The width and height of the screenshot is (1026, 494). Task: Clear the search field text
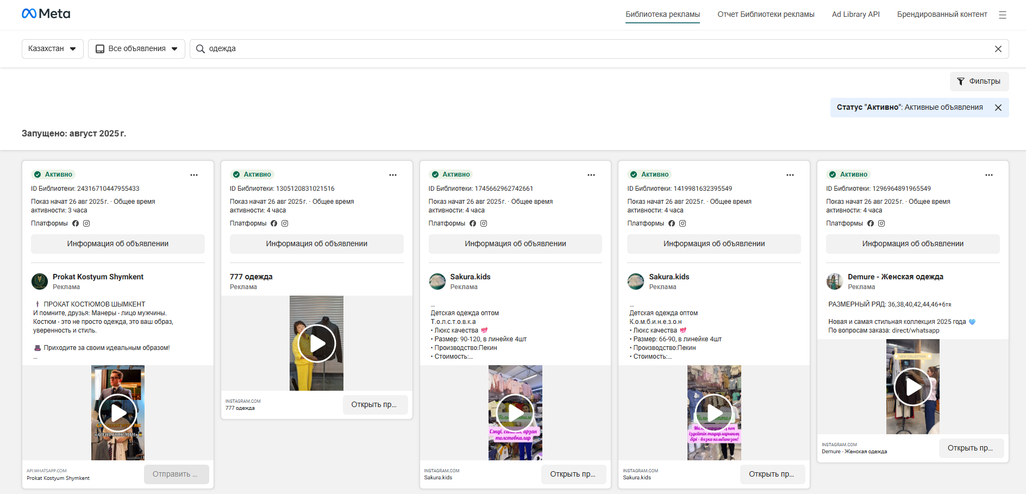[x=998, y=49]
